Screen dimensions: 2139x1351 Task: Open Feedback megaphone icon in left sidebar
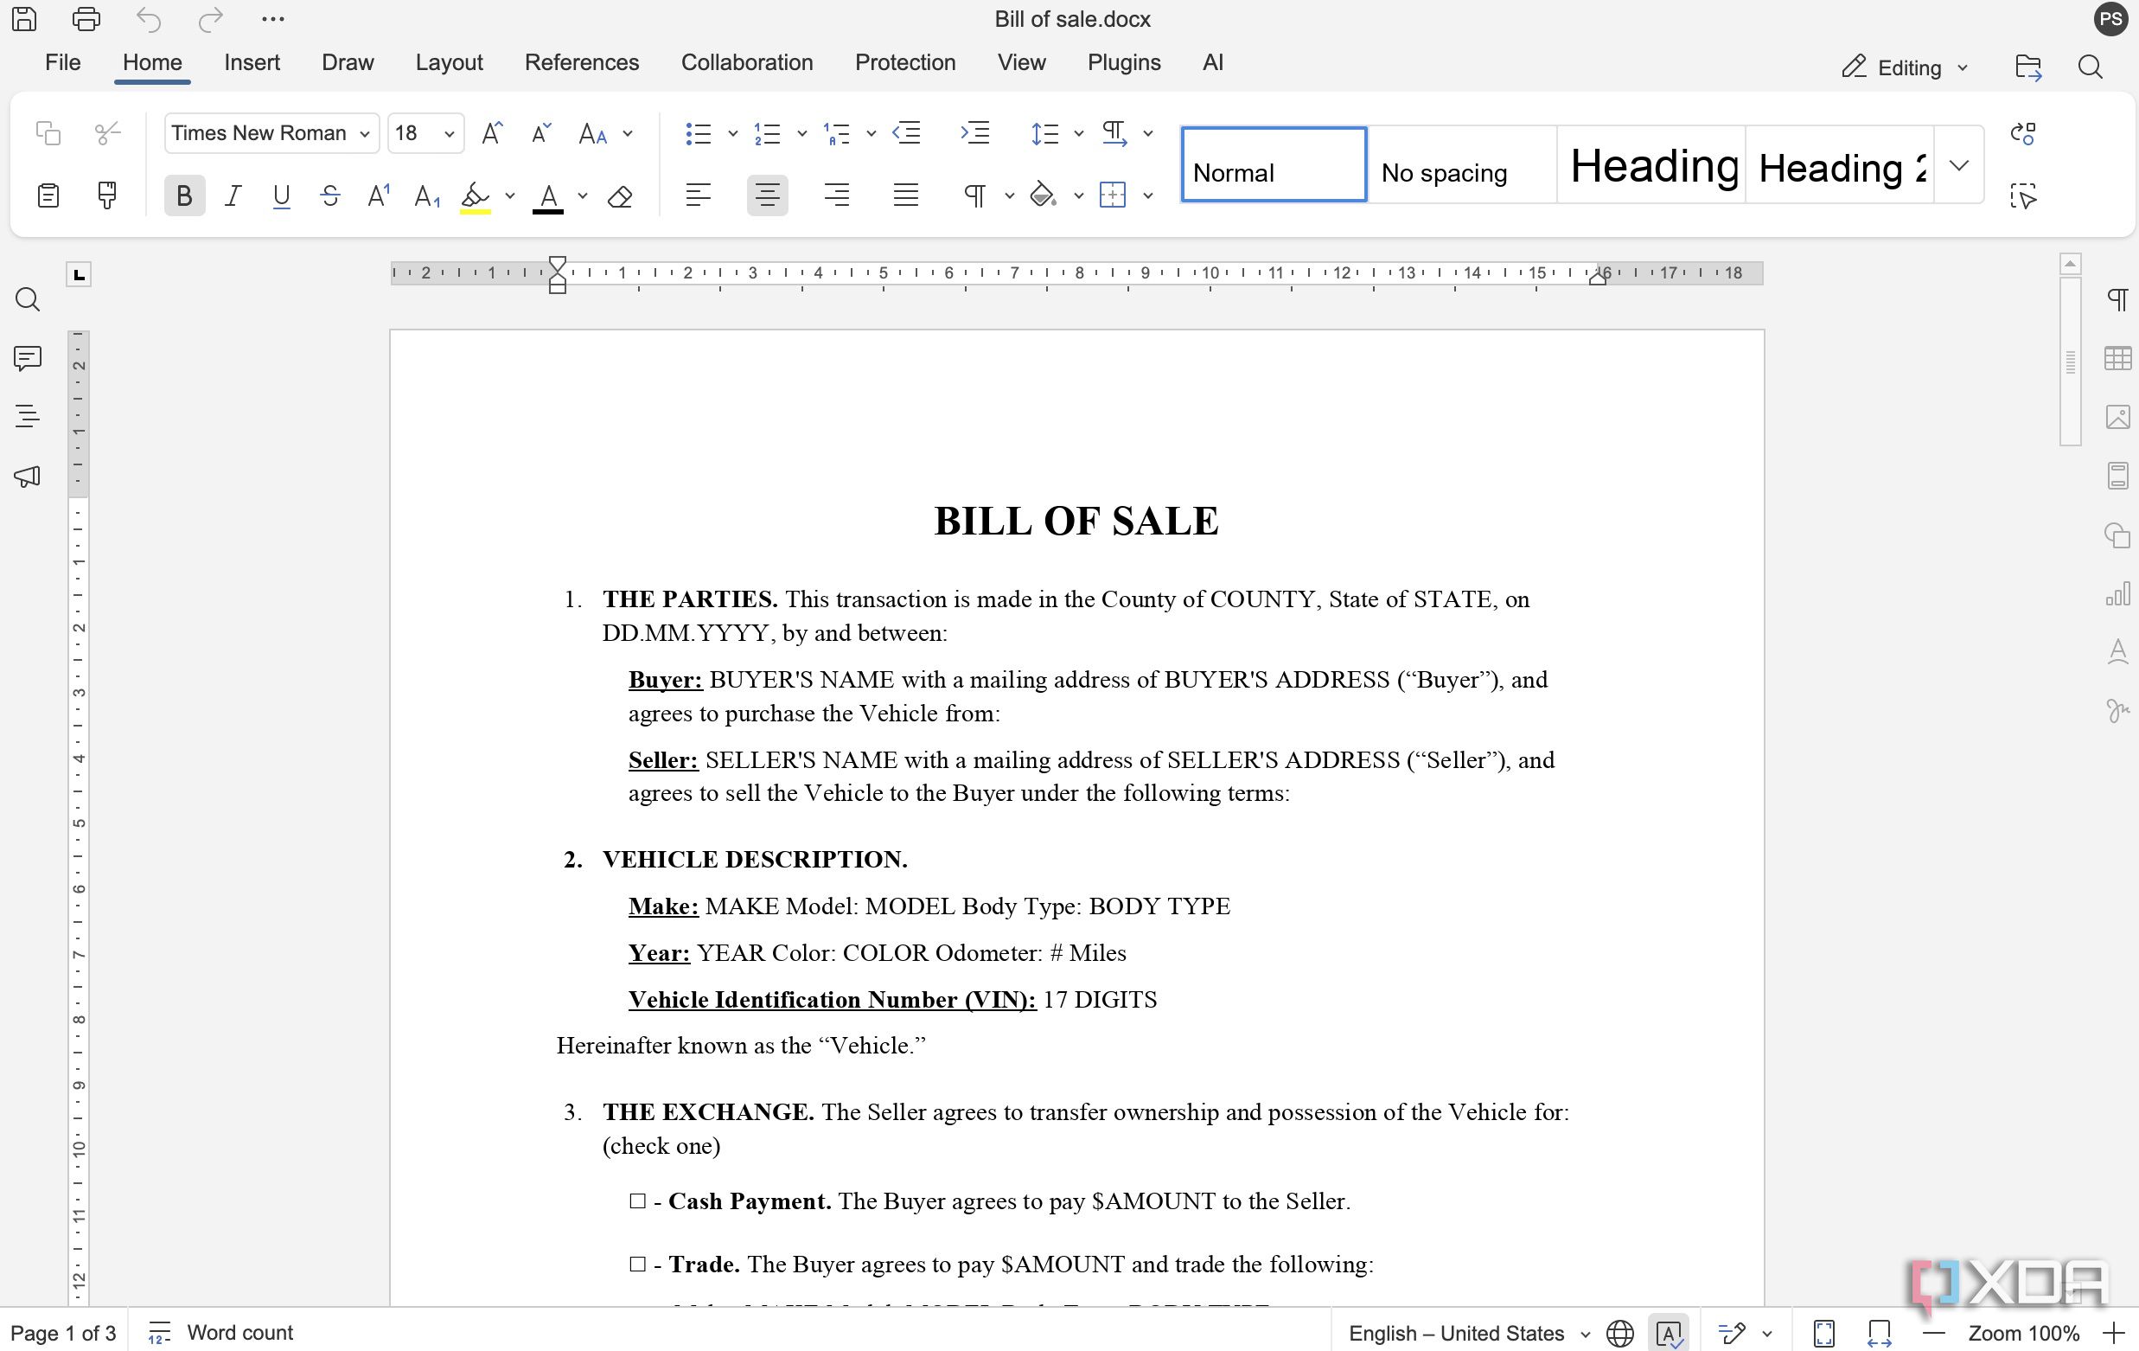click(28, 477)
